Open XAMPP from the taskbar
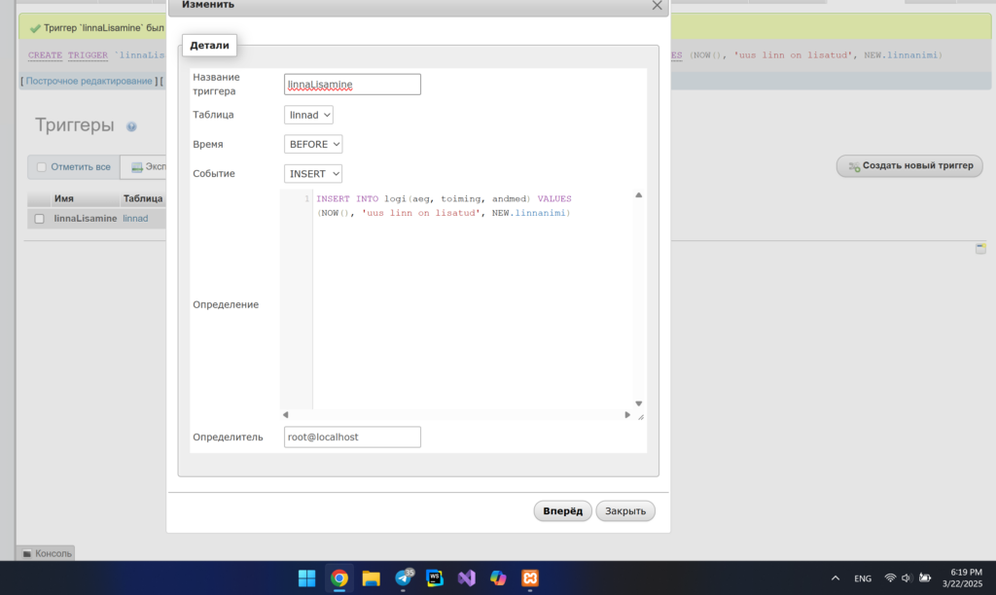 click(x=530, y=577)
